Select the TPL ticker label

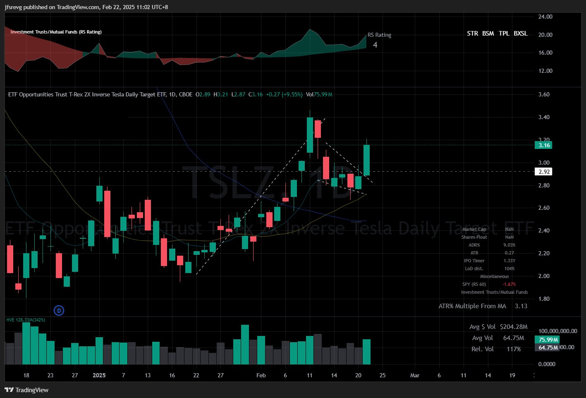pyautogui.click(x=504, y=34)
